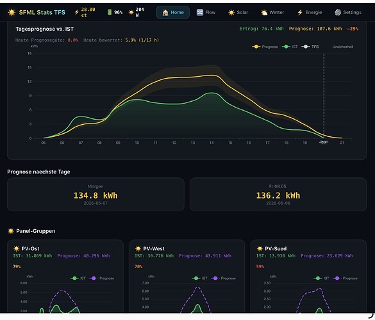The height and width of the screenshot is (320, 375).
Task: Click the PV-Ost card title
Action: [x=30, y=248]
